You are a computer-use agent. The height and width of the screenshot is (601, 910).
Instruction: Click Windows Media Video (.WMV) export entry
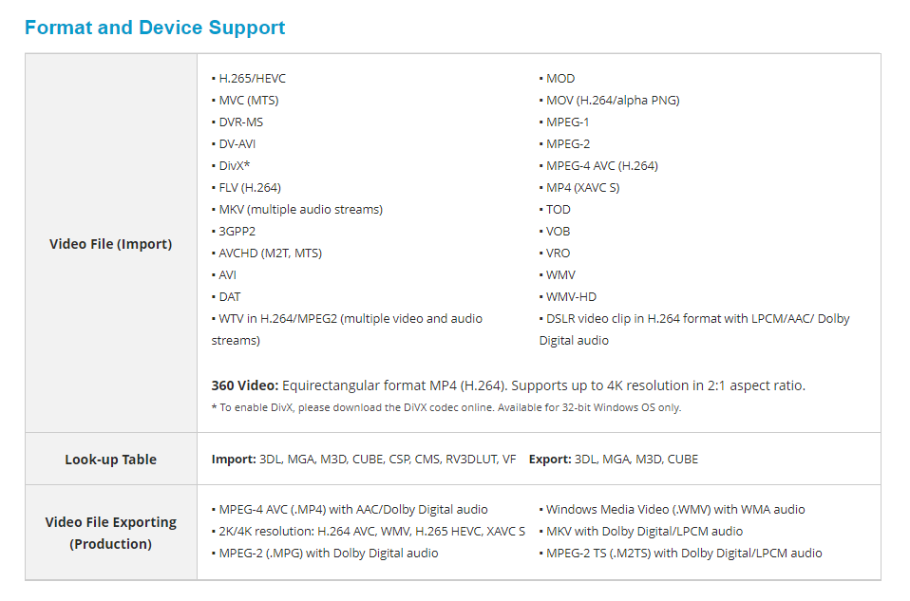(675, 510)
